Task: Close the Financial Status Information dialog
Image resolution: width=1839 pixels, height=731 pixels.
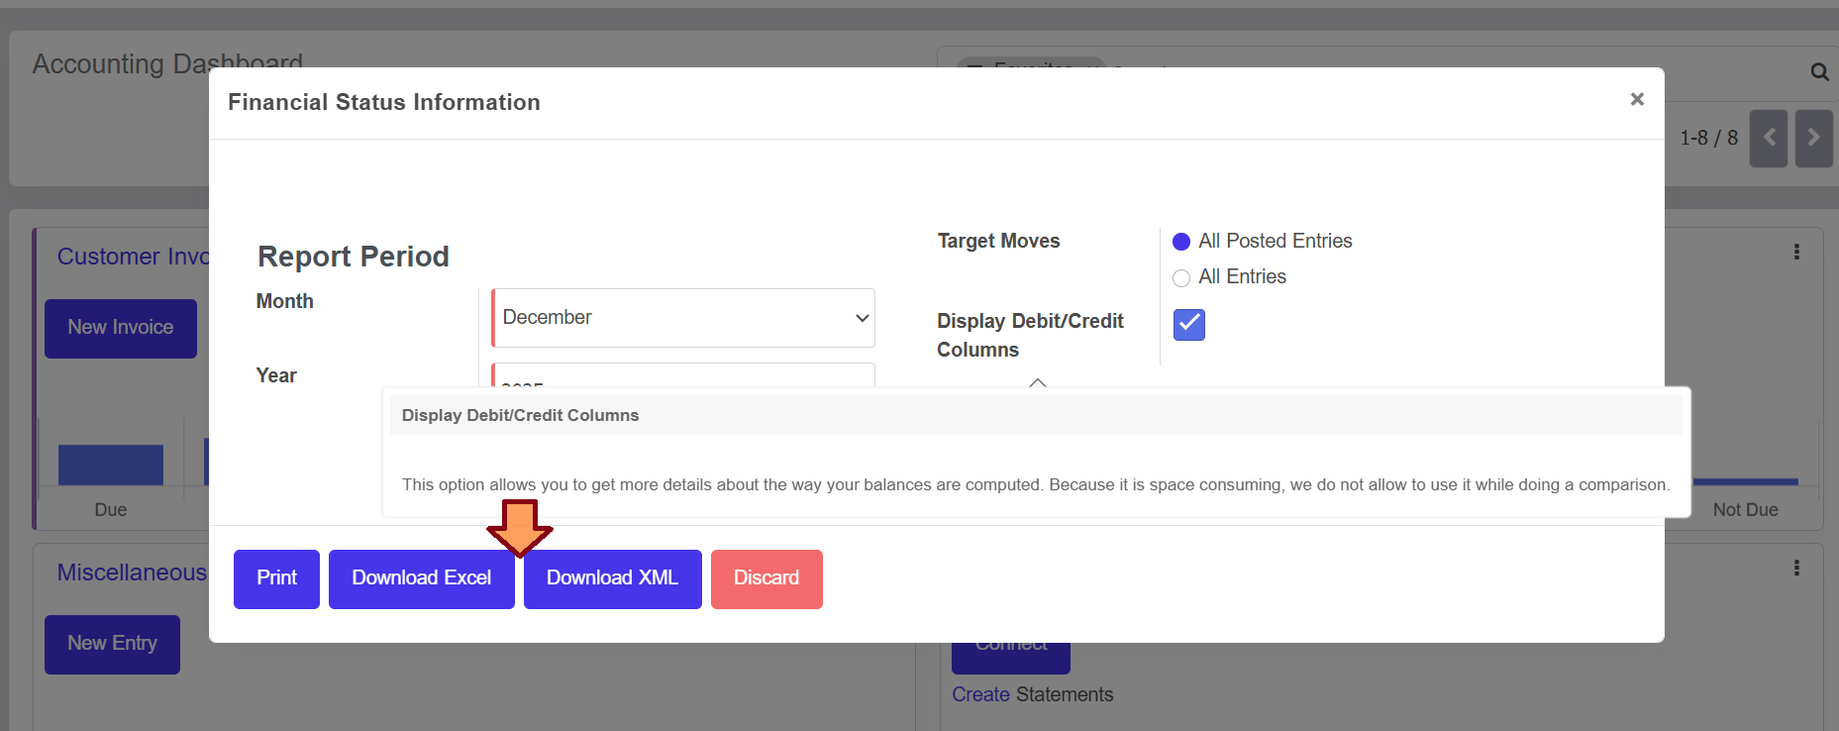Action: pyautogui.click(x=1637, y=99)
